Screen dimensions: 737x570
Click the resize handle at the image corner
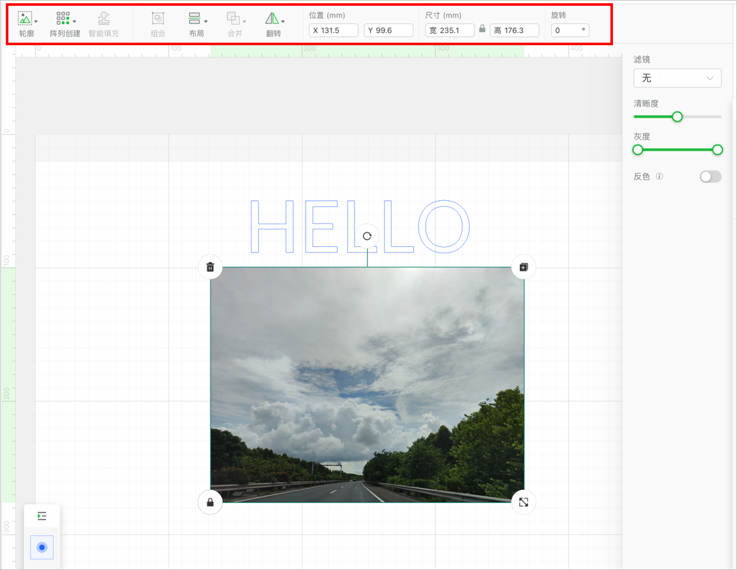coord(523,502)
